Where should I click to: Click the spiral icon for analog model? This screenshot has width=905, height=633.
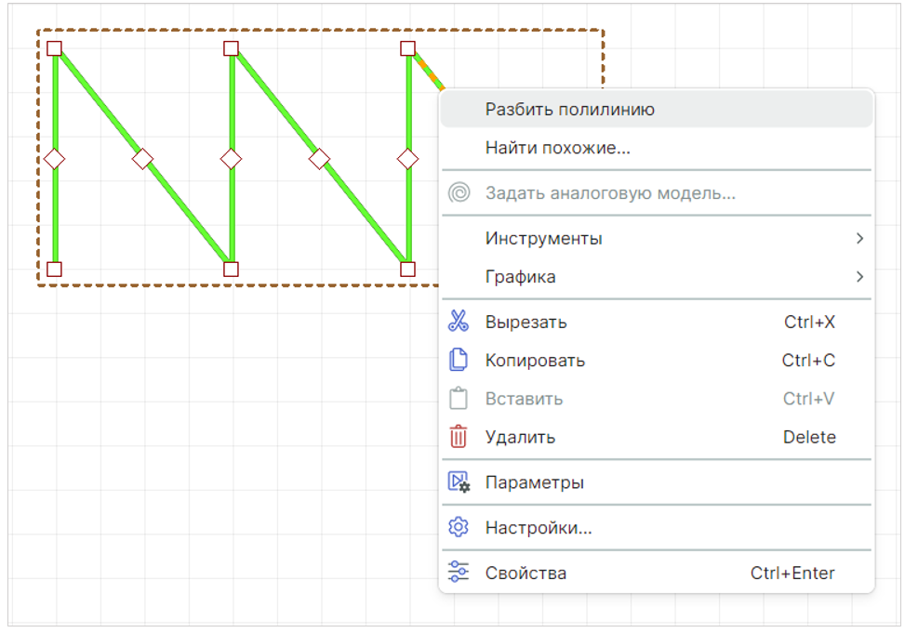point(458,193)
